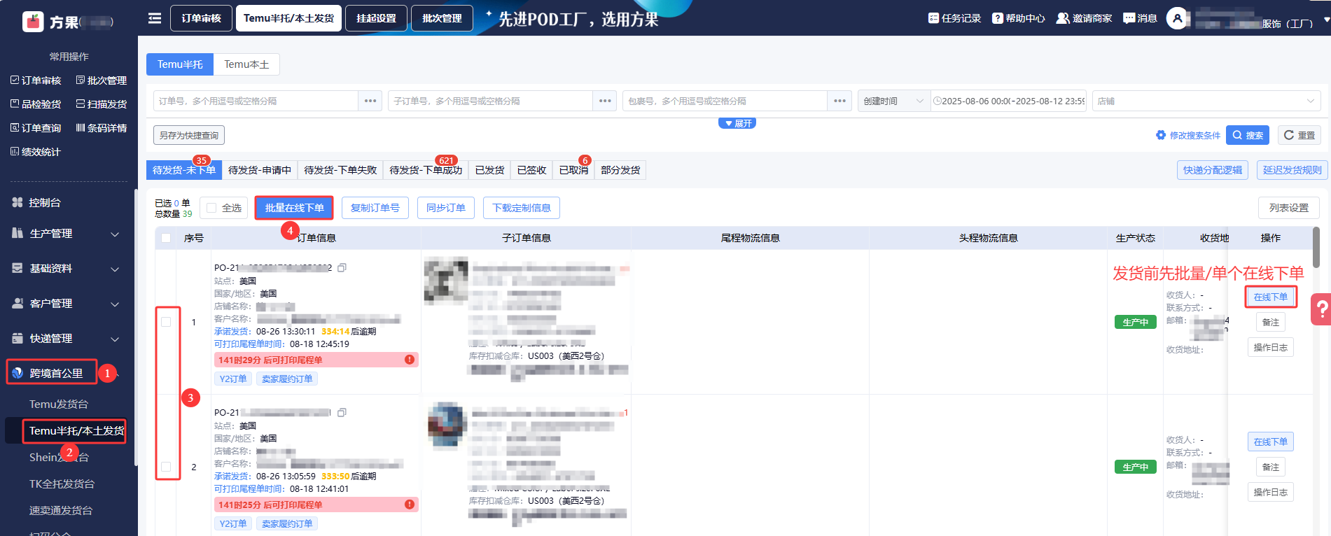1331x536 pixels.
Task: Open the 订单查询 shortcut
Action: pyautogui.click(x=36, y=128)
